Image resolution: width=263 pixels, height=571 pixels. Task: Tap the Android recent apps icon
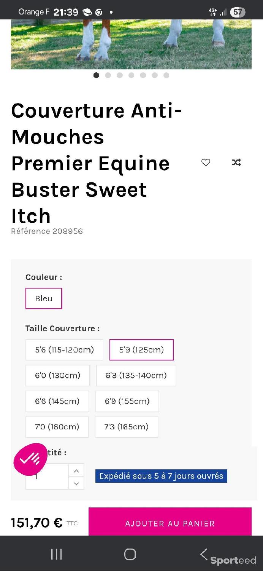pyautogui.click(x=57, y=554)
